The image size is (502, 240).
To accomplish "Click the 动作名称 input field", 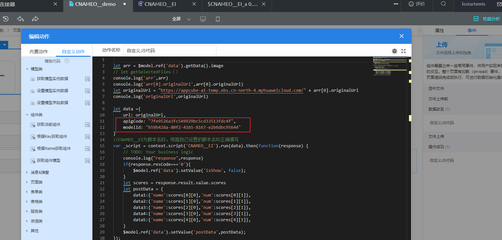I will pos(170,51).
